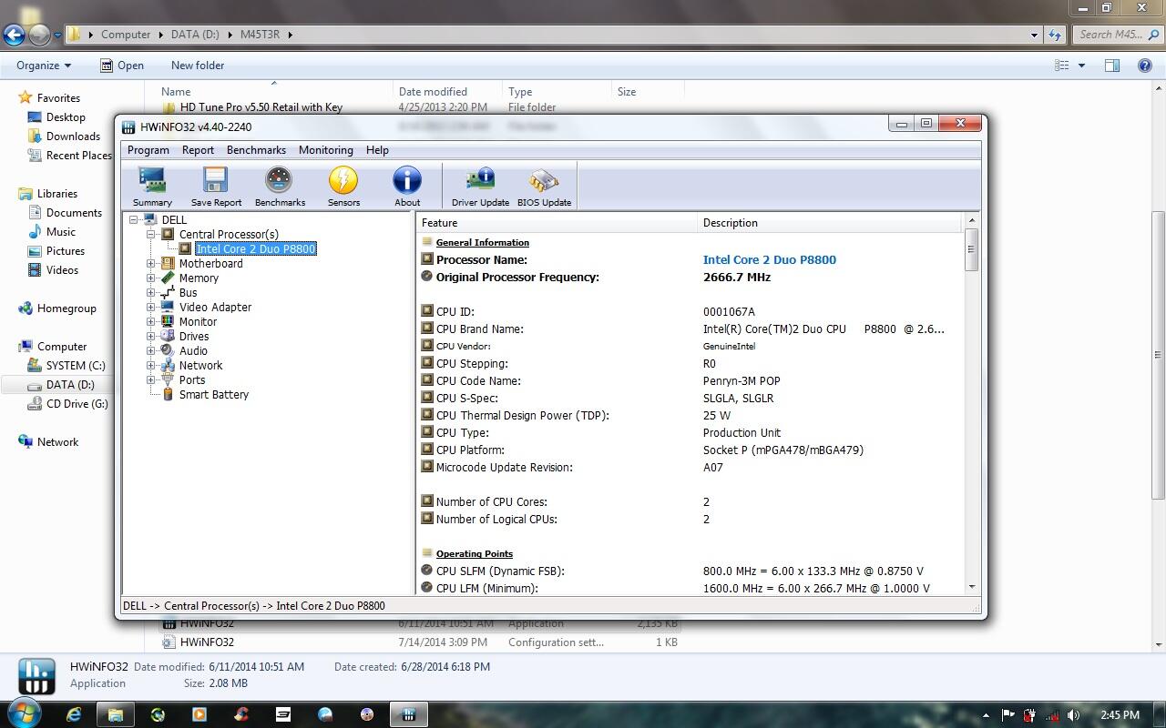Click the Number of CPU Cores row
The height and width of the screenshot is (728, 1166).
[690, 501]
